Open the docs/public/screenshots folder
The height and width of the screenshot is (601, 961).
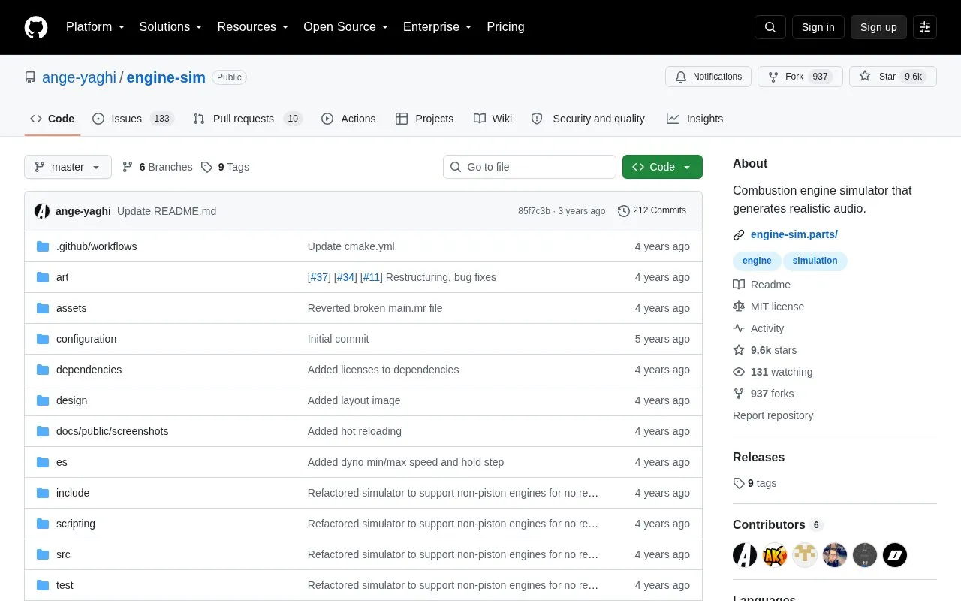point(112,431)
